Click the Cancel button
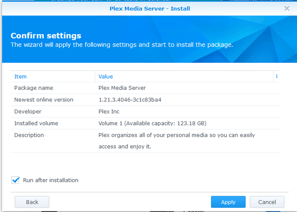The image size is (297, 212). pos(267,202)
